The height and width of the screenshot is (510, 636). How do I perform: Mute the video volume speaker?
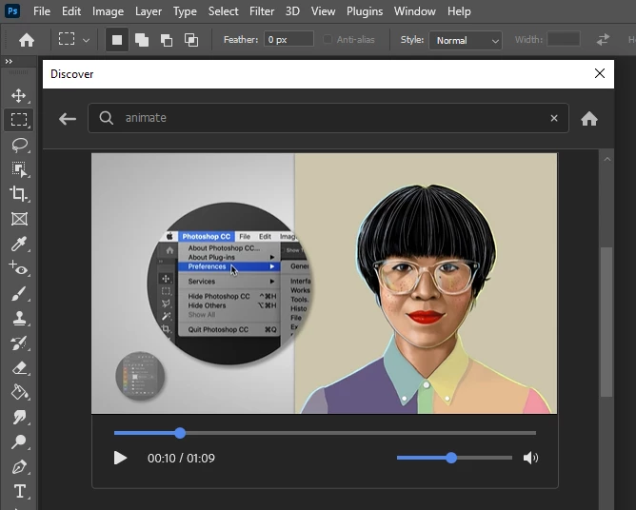(x=530, y=458)
